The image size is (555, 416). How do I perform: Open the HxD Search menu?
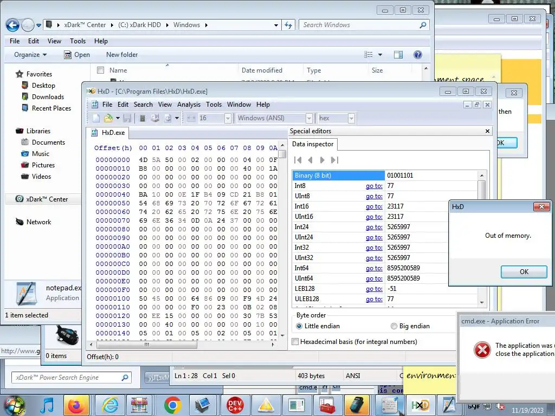point(143,105)
